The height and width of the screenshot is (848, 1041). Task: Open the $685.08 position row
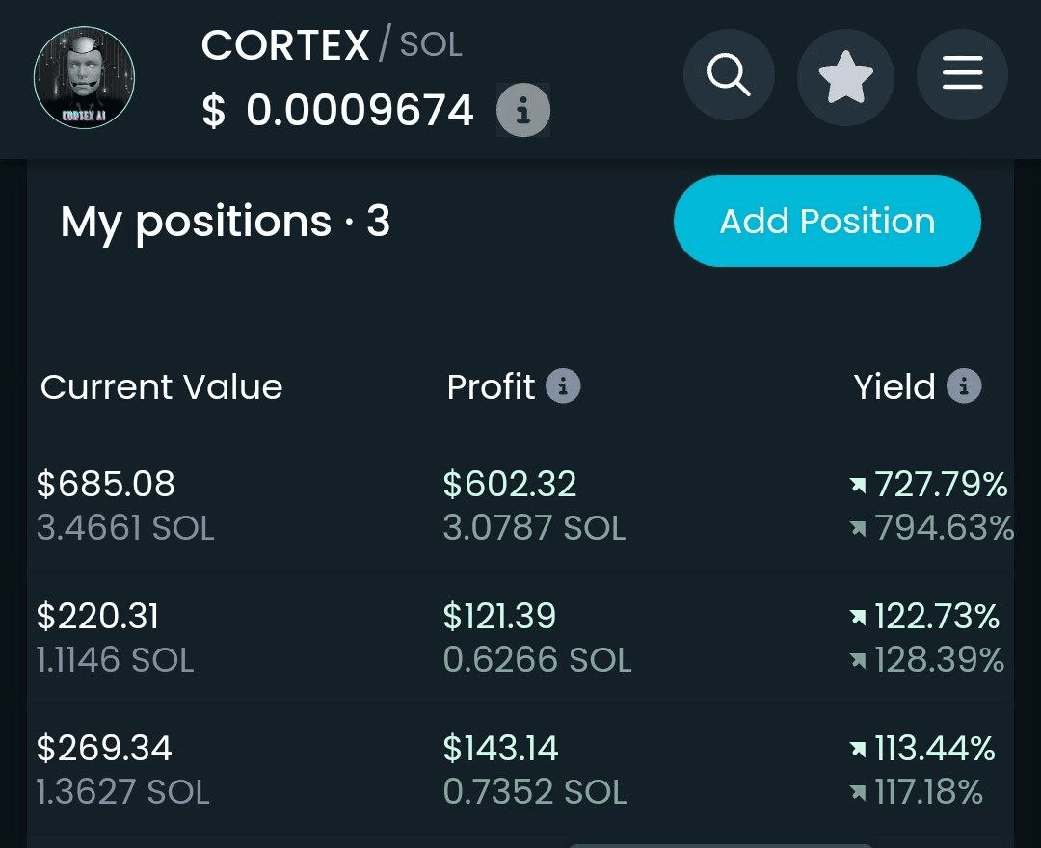coord(520,506)
